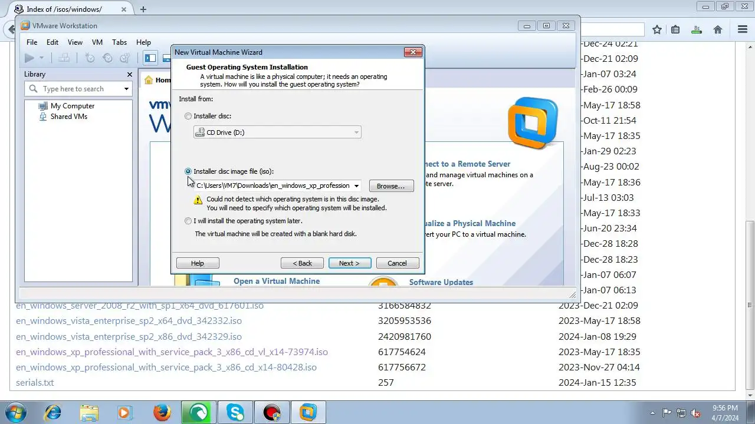Open the Library search dropdown arrow
Viewport: 755px width, 424px height.
coord(126,89)
